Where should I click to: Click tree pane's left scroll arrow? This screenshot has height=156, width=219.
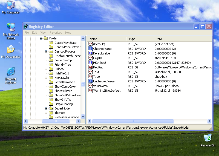click(x=26, y=121)
